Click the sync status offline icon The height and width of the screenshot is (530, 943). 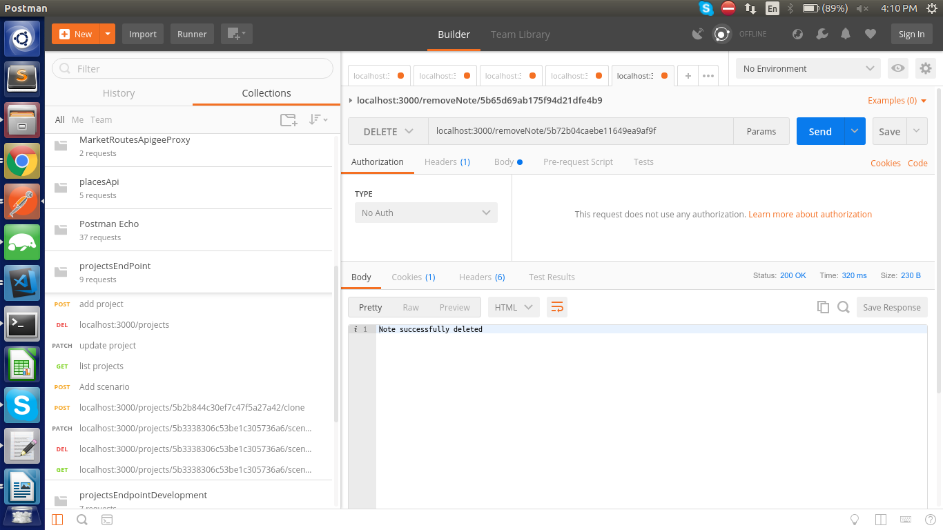click(x=722, y=34)
